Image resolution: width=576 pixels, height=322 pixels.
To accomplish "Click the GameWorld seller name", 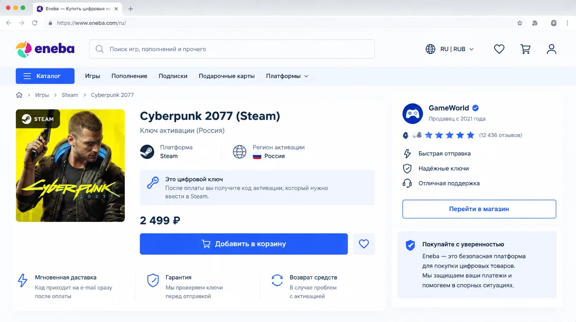I will click(449, 108).
